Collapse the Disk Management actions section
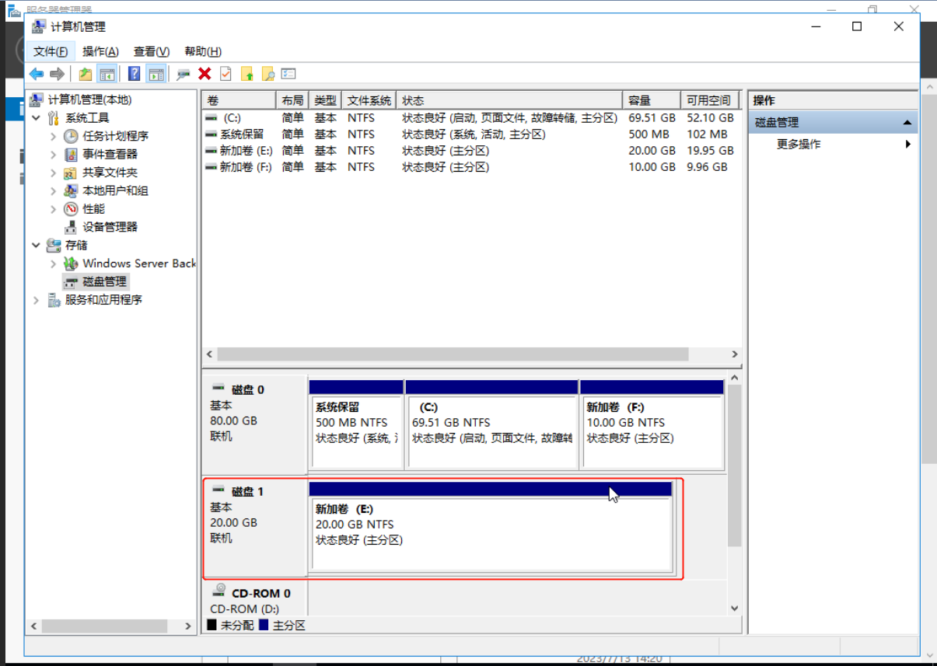 [907, 123]
